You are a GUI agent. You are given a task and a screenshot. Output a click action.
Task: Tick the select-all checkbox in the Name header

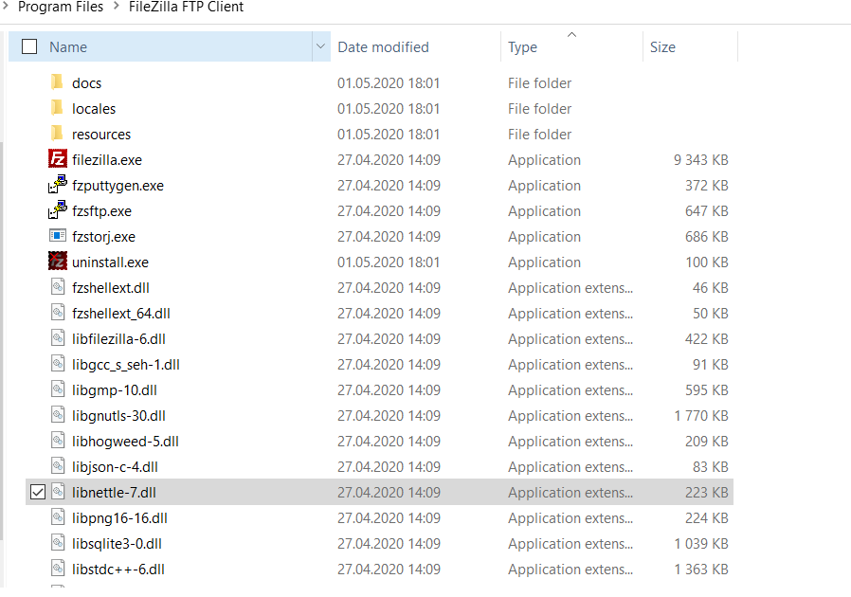[29, 46]
